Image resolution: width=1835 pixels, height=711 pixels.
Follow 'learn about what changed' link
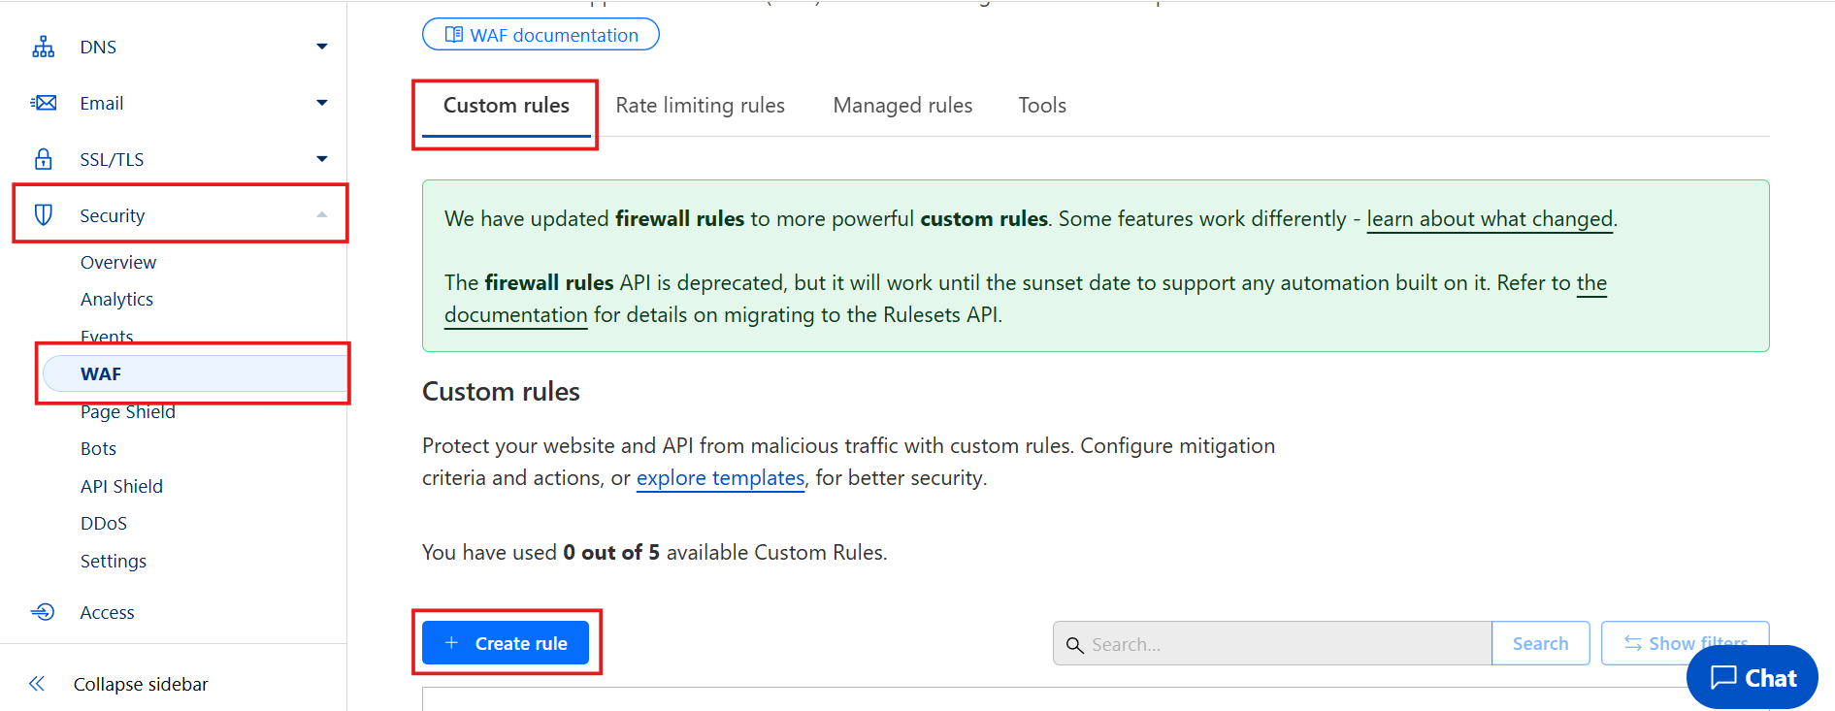point(1490,219)
